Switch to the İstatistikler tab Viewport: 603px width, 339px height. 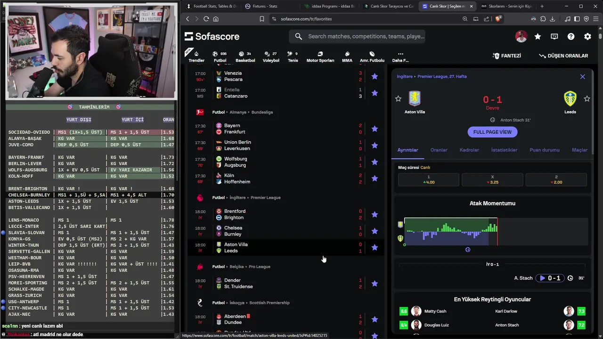pos(504,150)
